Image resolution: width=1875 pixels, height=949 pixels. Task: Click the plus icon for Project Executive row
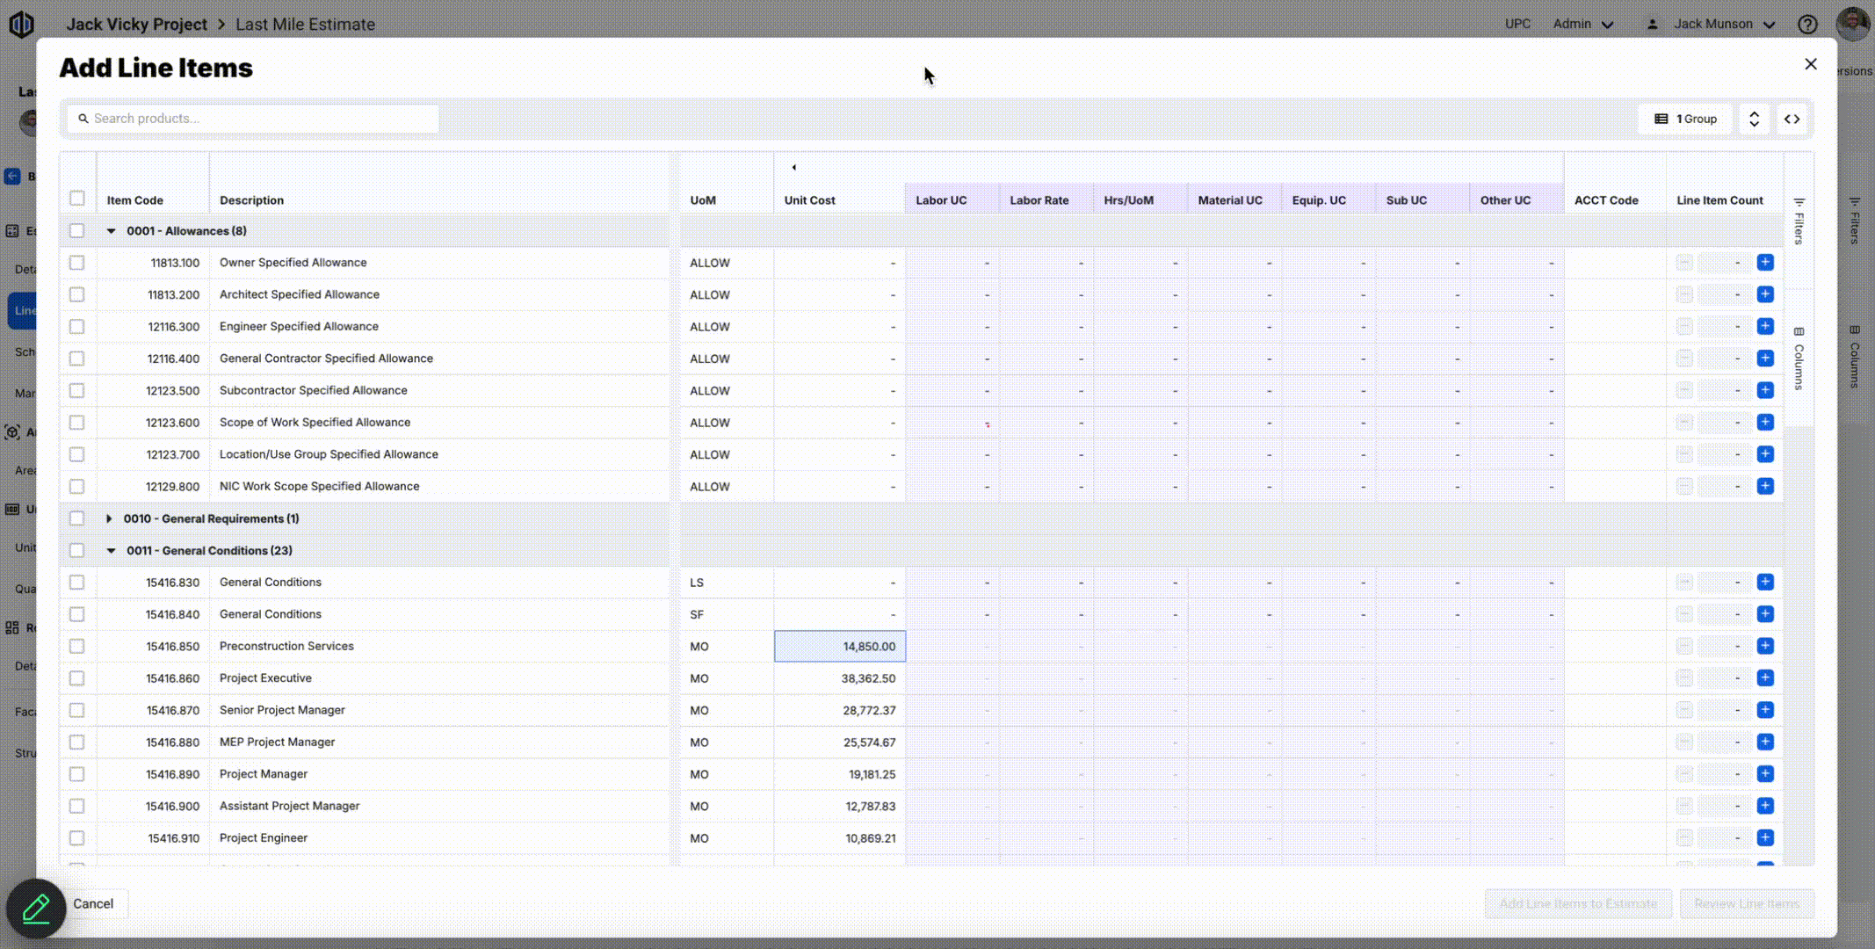(1764, 678)
